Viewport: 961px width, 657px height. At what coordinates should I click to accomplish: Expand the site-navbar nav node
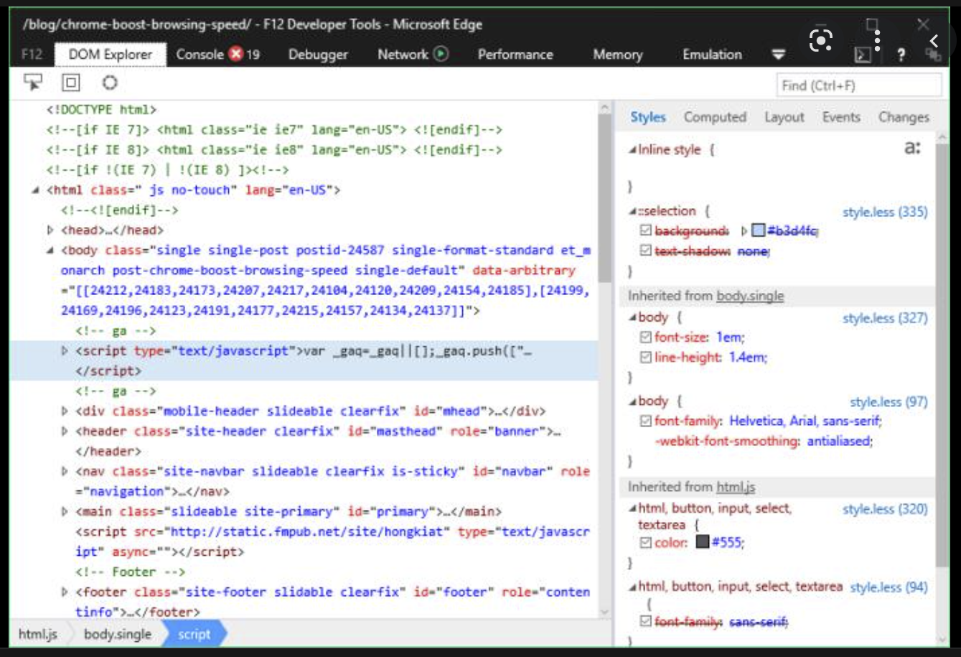point(65,472)
